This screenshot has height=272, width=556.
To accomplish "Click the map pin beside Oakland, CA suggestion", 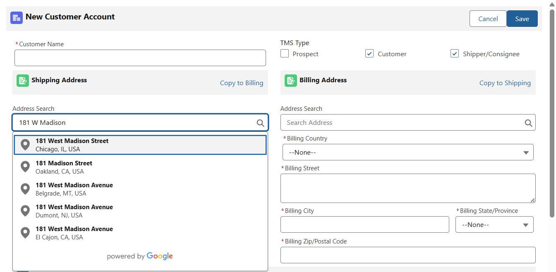I will 25,167.
